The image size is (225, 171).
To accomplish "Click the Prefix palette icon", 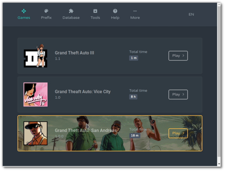I will tap(46, 11).
